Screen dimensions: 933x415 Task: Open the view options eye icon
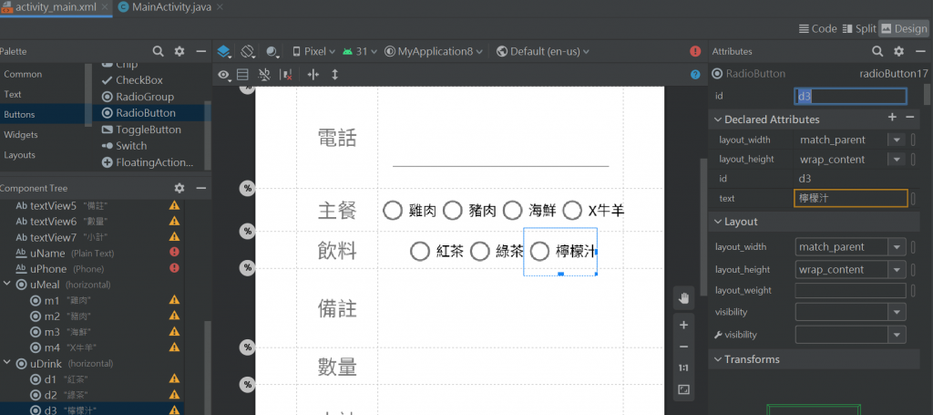[224, 75]
